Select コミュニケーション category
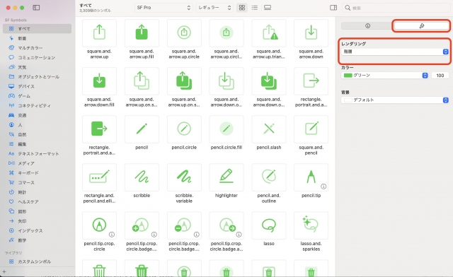The width and height of the screenshot is (453, 277). [x=38, y=57]
